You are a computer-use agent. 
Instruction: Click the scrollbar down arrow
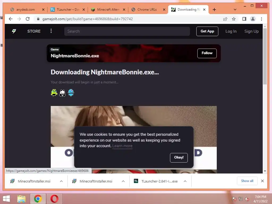coord(265,171)
